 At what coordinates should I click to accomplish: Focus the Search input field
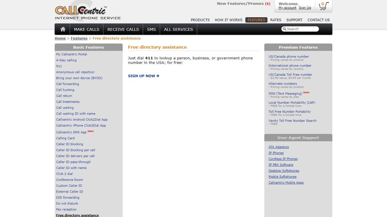300,29
